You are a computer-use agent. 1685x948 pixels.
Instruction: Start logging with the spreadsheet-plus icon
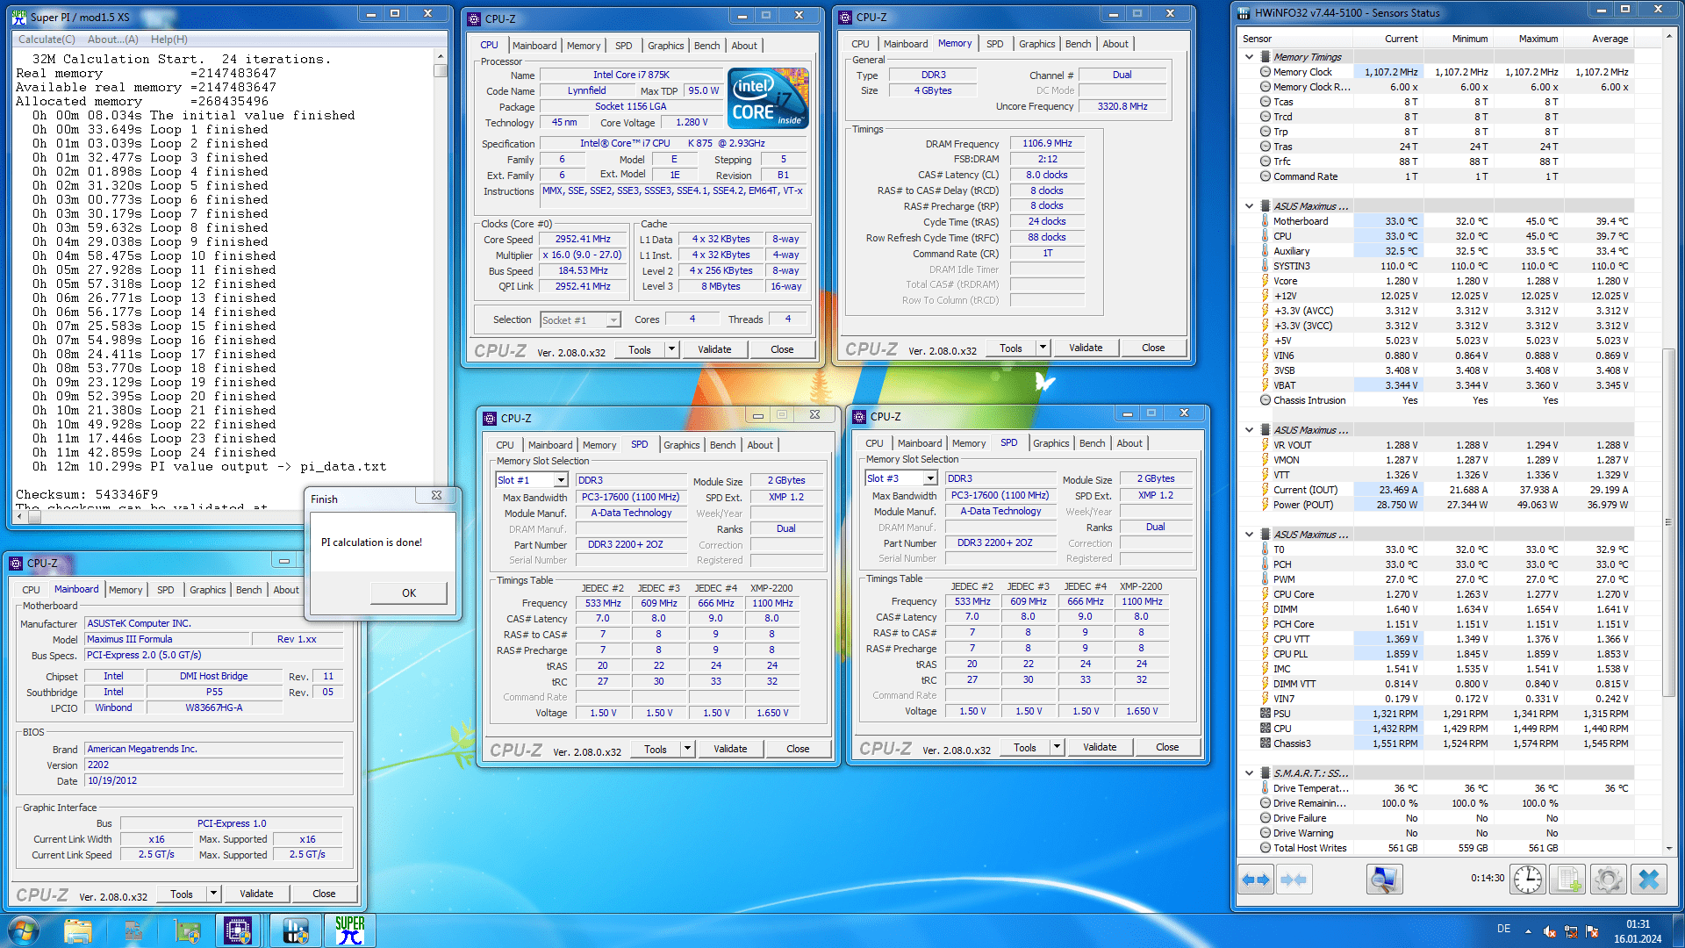coord(1568,880)
